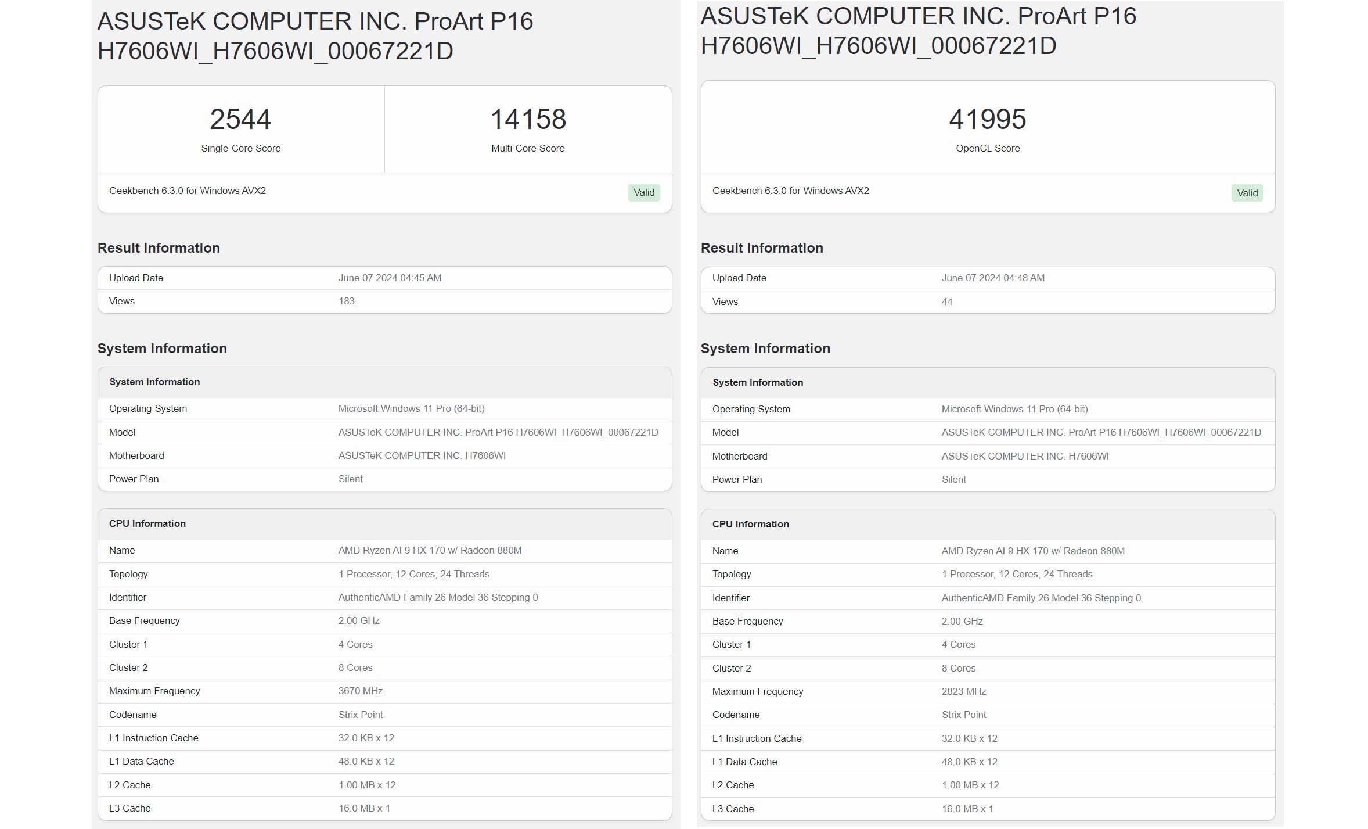Screen dimensions: 1368x829
Task: Click the views count 183
Action: click(x=346, y=301)
